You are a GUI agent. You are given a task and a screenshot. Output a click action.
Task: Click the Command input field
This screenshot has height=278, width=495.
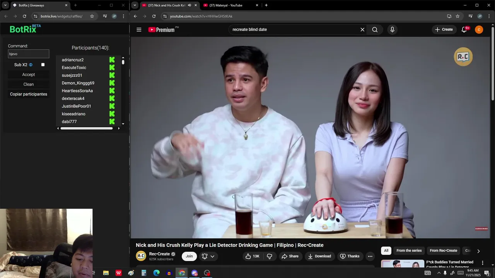[29, 54]
